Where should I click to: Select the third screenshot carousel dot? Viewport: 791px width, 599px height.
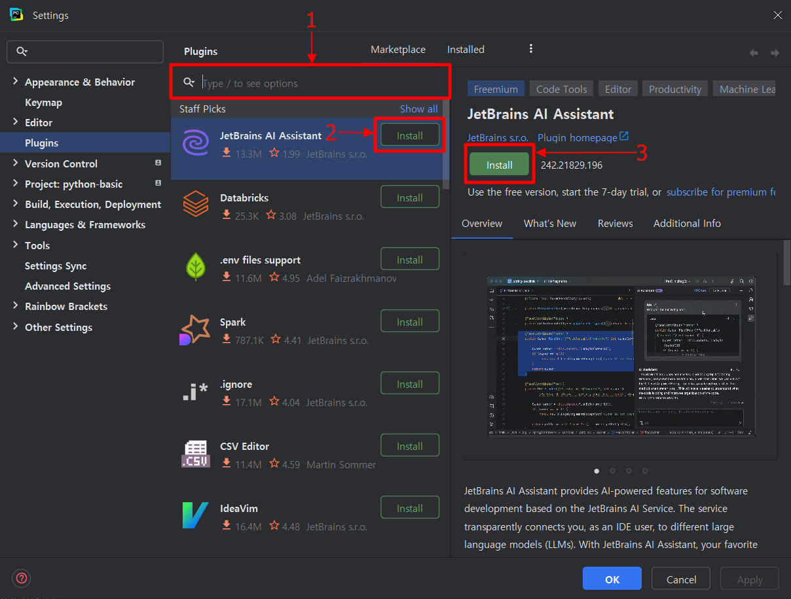(x=629, y=470)
